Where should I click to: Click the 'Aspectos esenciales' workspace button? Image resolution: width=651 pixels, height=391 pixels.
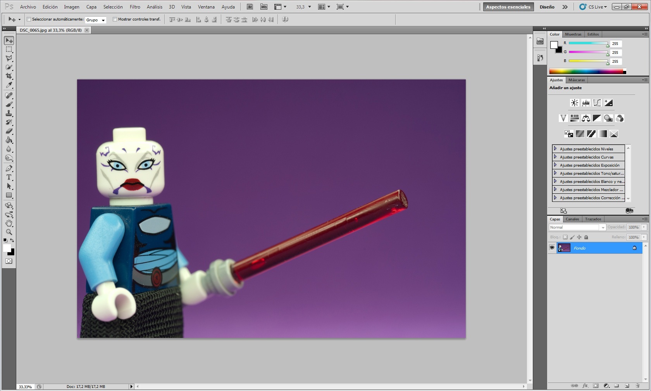[508, 7]
